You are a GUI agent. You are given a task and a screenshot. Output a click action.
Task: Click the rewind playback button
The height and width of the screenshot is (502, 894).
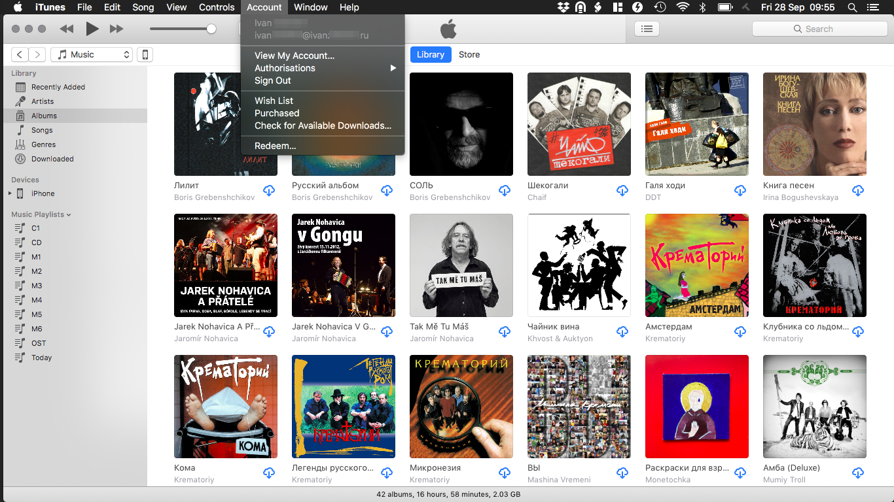[x=67, y=29]
